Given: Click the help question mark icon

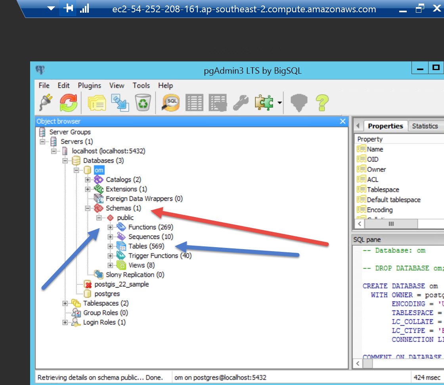Looking at the screenshot, I should click(x=321, y=103).
